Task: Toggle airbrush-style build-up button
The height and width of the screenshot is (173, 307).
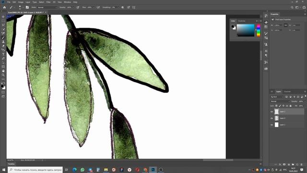Action: pyautogui.click(x=98, y=8)
